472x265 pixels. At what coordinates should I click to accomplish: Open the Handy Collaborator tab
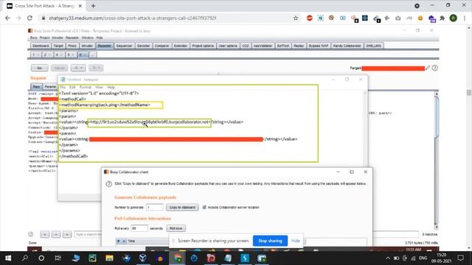tap(347, 46)
